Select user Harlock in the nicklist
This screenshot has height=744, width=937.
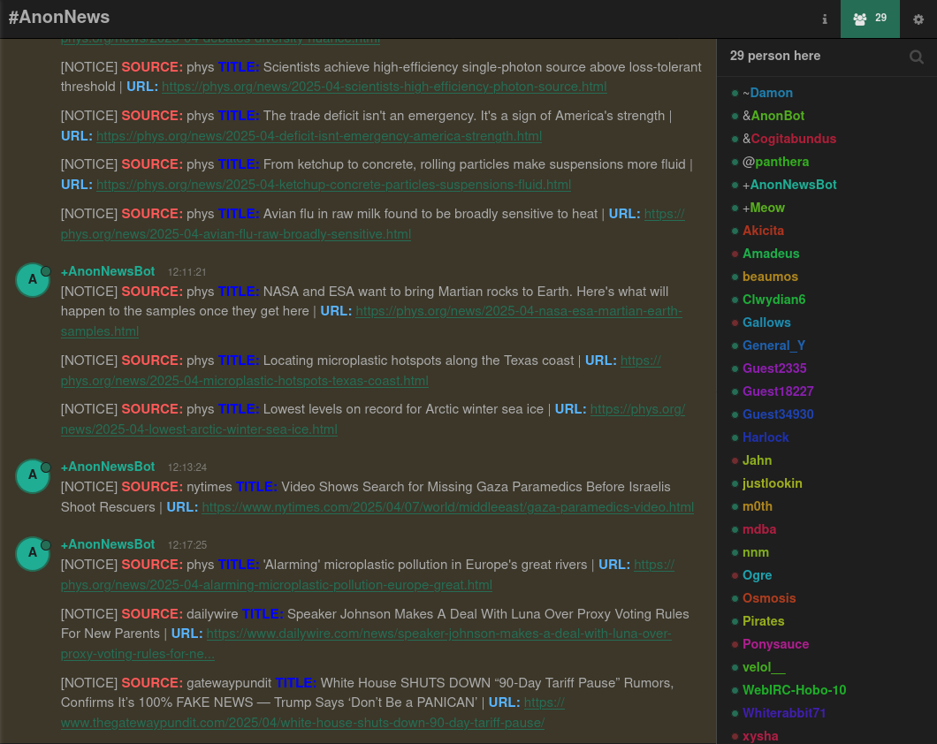765,437
